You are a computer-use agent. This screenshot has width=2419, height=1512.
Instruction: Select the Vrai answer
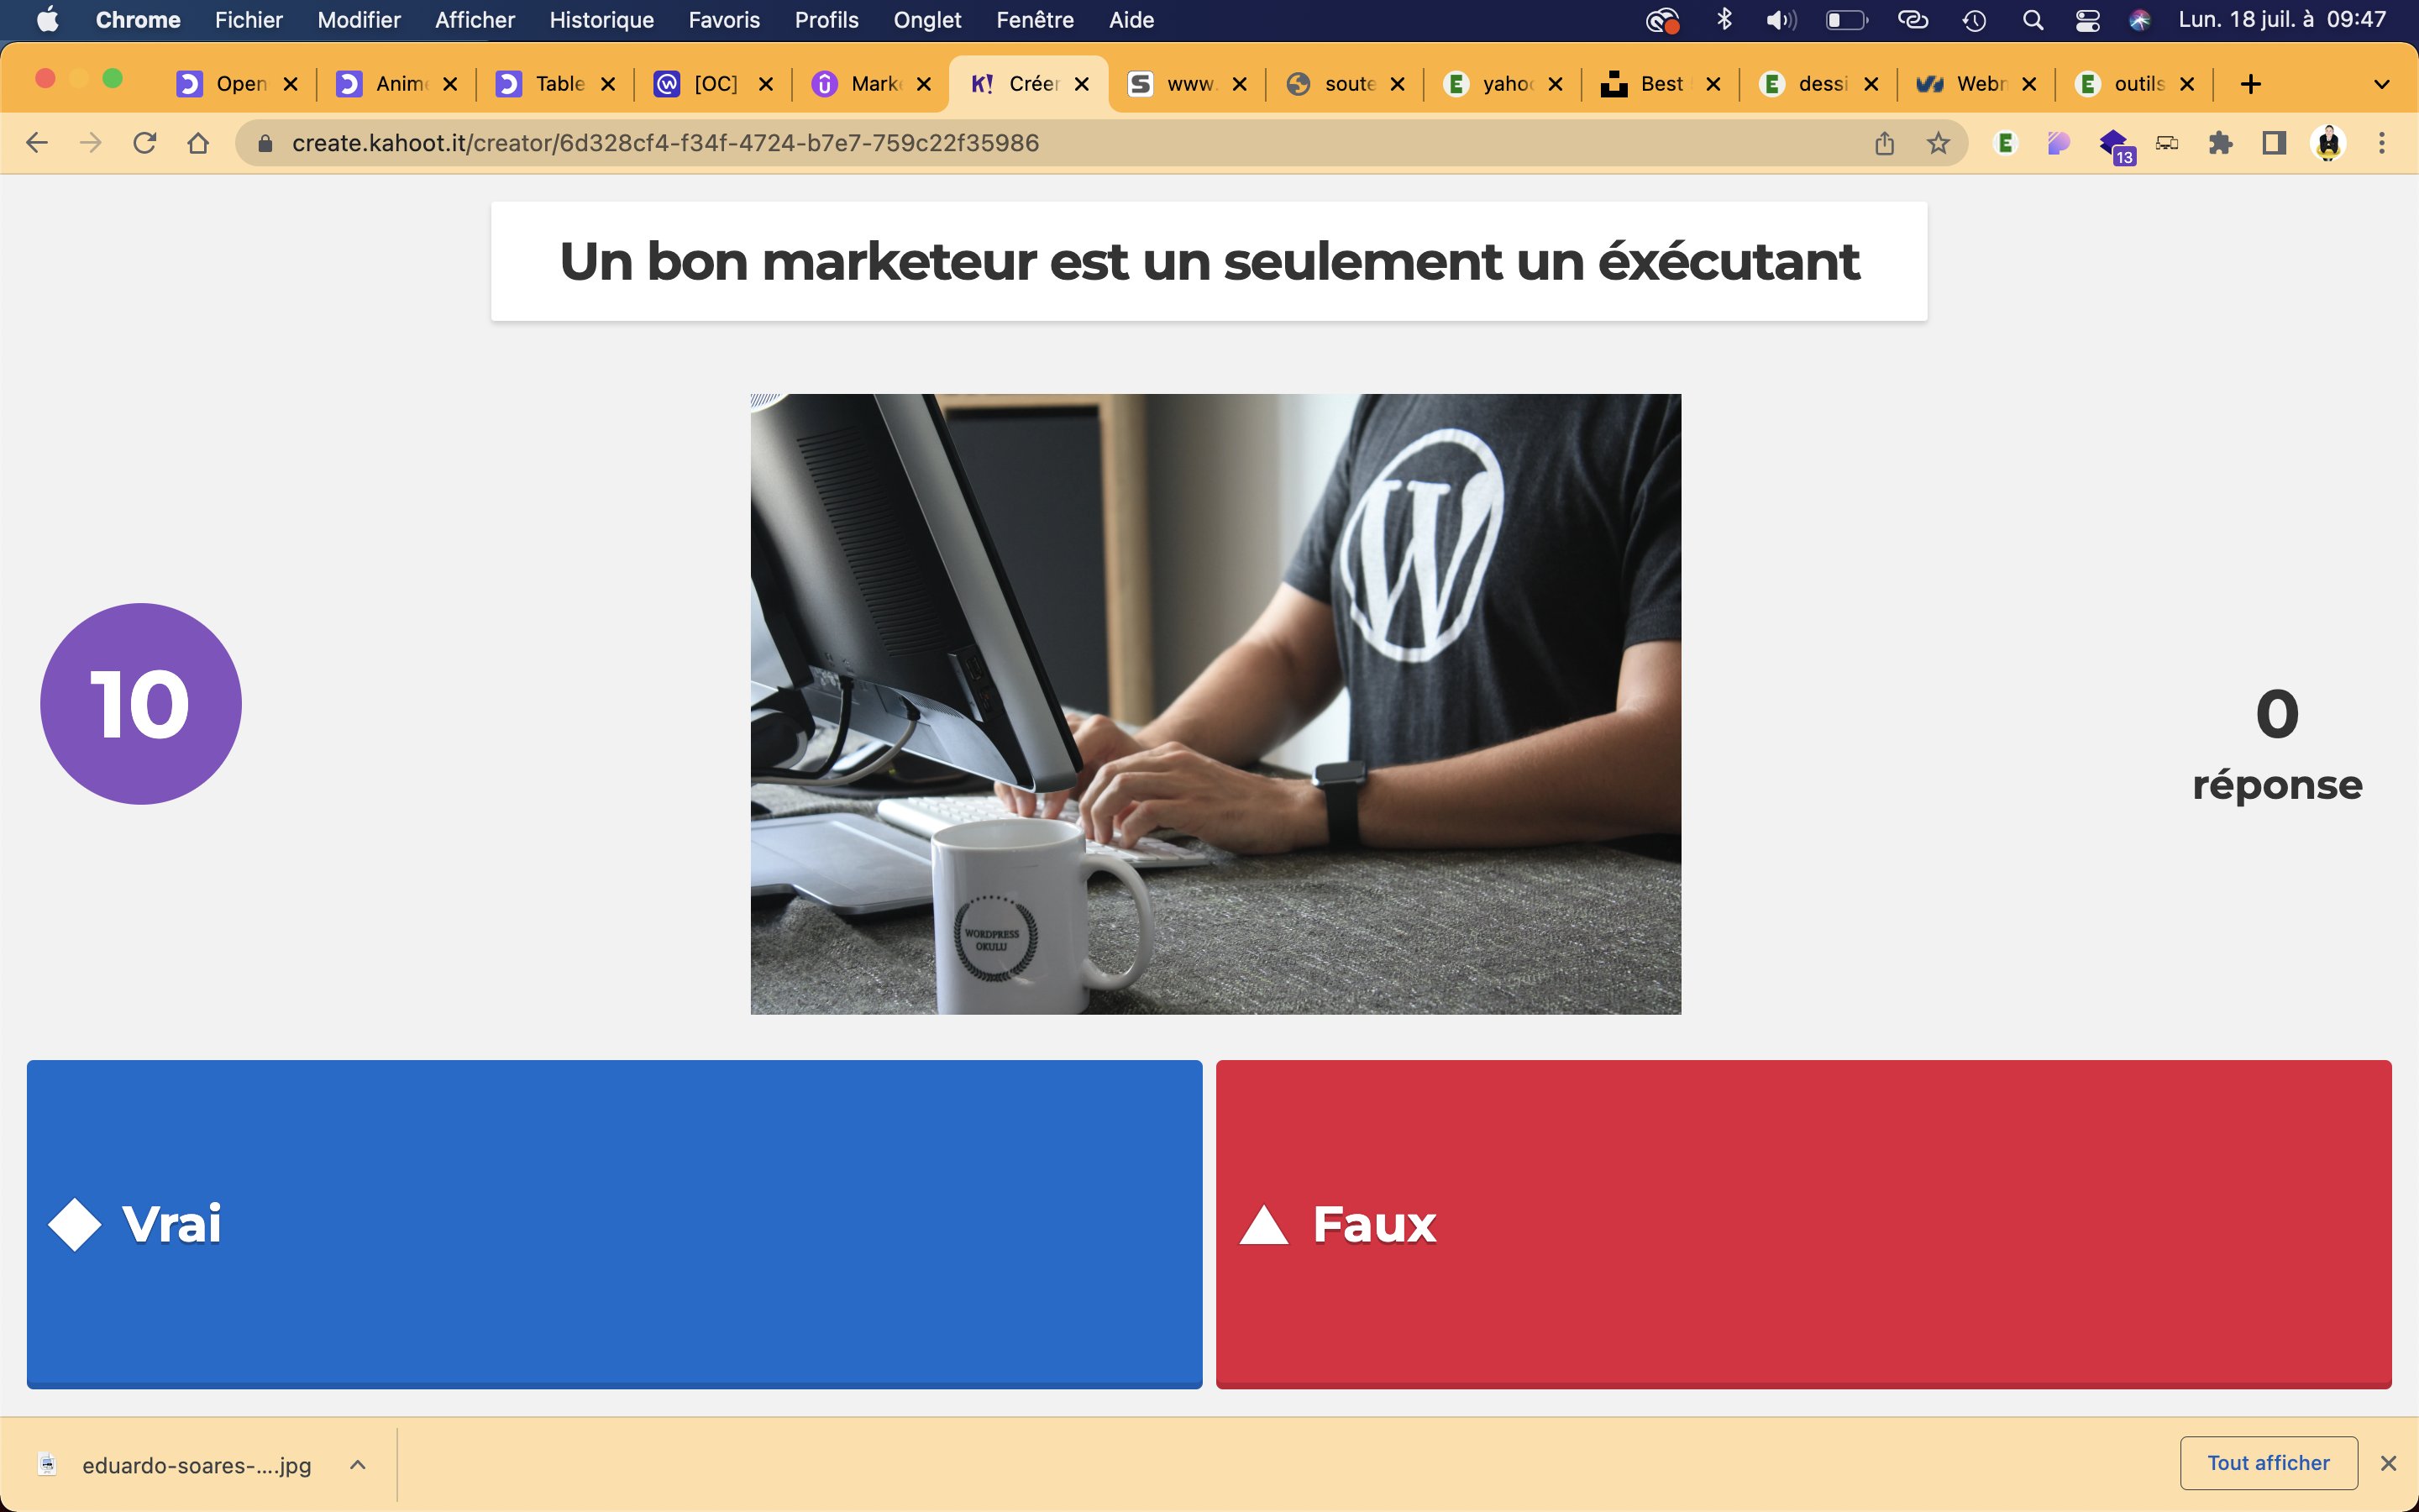click(614, 1223)
